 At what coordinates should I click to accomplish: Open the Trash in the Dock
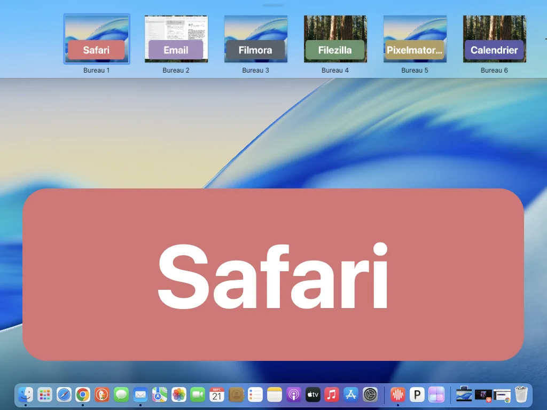coord(521,394)
